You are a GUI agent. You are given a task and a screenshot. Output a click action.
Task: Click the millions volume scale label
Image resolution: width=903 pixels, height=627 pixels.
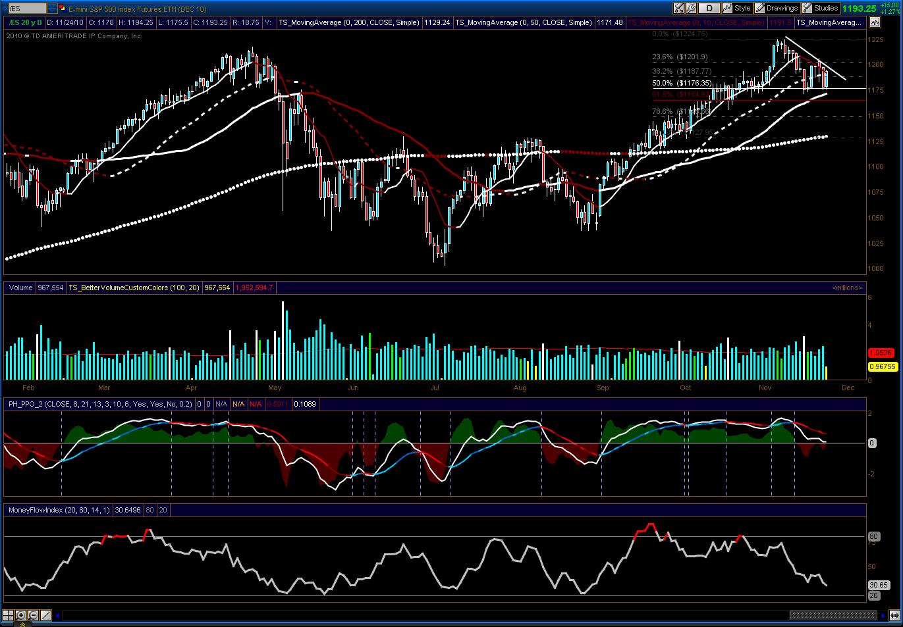click(847, 288)
